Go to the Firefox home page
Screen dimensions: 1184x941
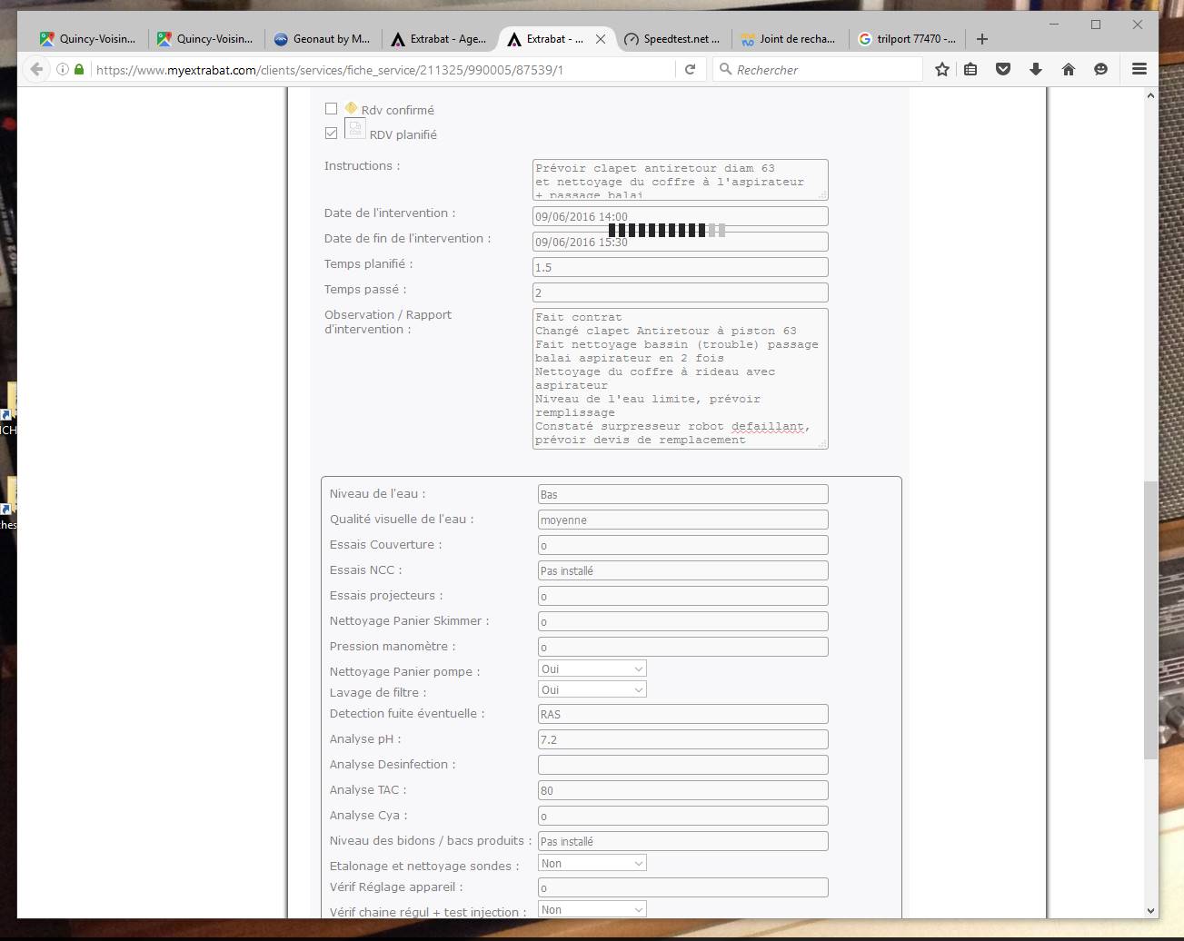point(1069,69)
